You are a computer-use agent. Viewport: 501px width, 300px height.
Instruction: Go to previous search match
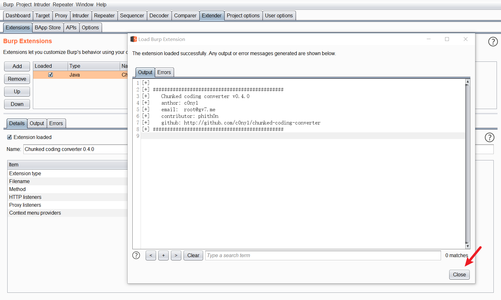click(x=151, y=256)
